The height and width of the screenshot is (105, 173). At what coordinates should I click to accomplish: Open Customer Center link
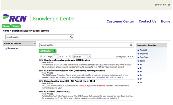(x=120, y=21)
